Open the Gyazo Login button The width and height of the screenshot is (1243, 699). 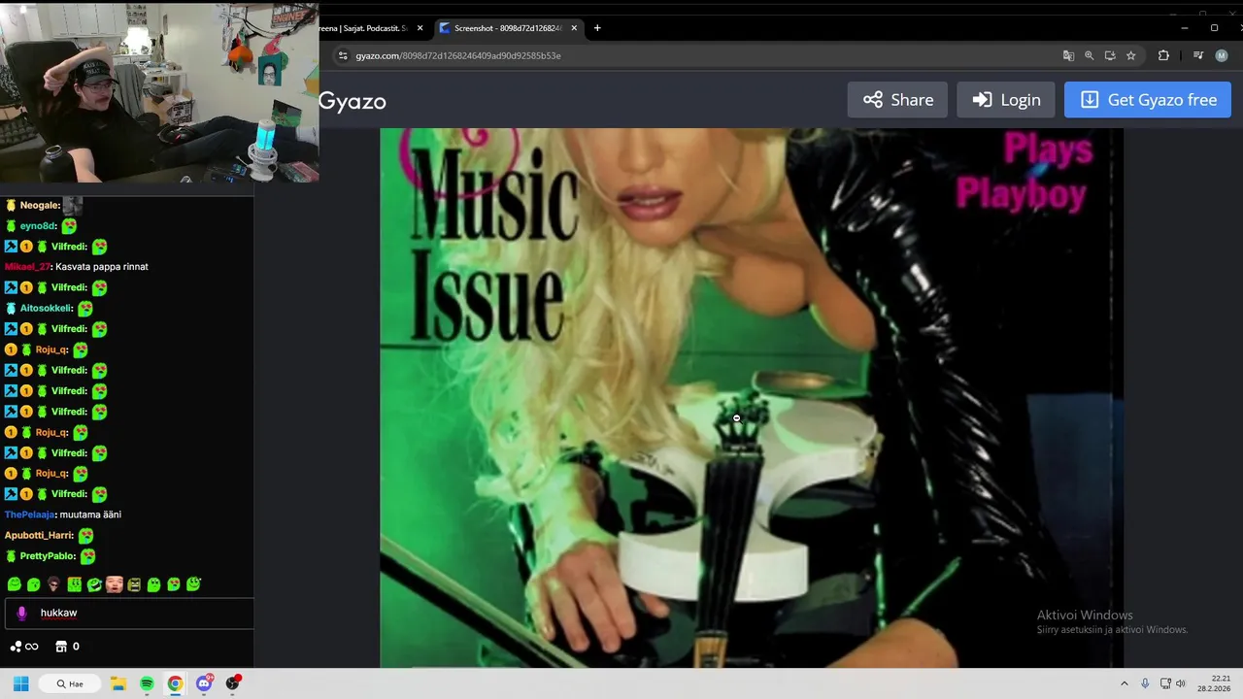coord(1005,100)
